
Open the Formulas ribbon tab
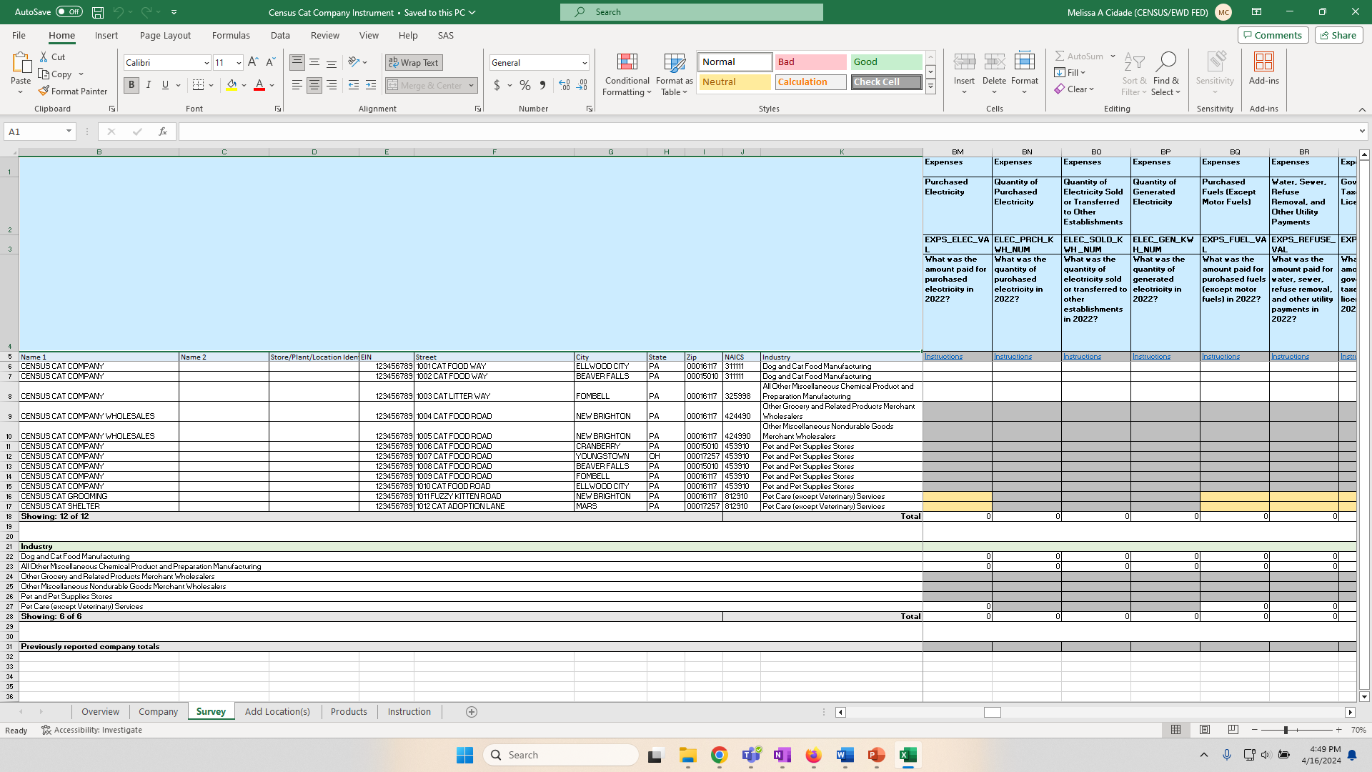coord(231,35)
